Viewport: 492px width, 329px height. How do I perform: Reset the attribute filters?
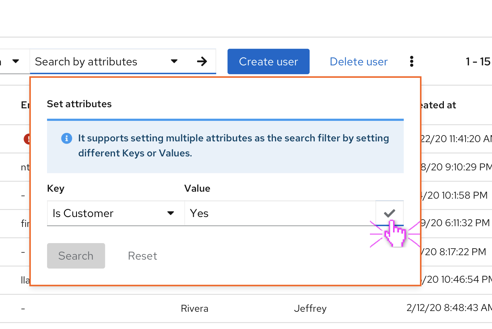[142, 256]
